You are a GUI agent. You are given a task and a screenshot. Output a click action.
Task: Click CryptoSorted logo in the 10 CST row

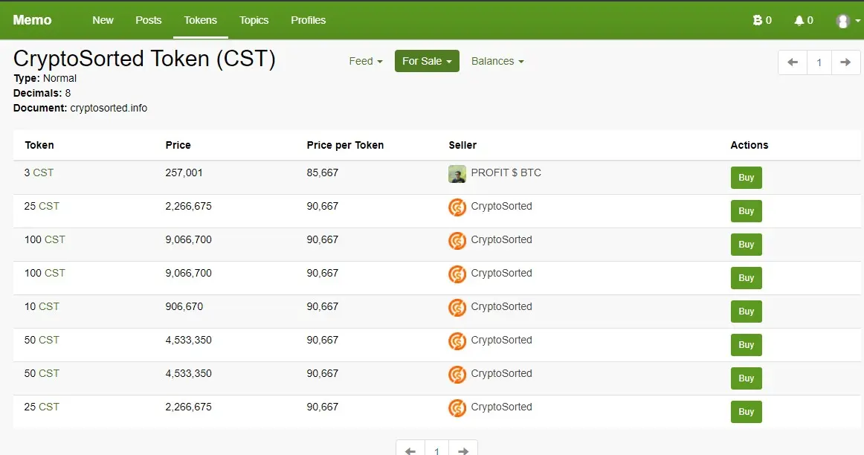[457, 307]
